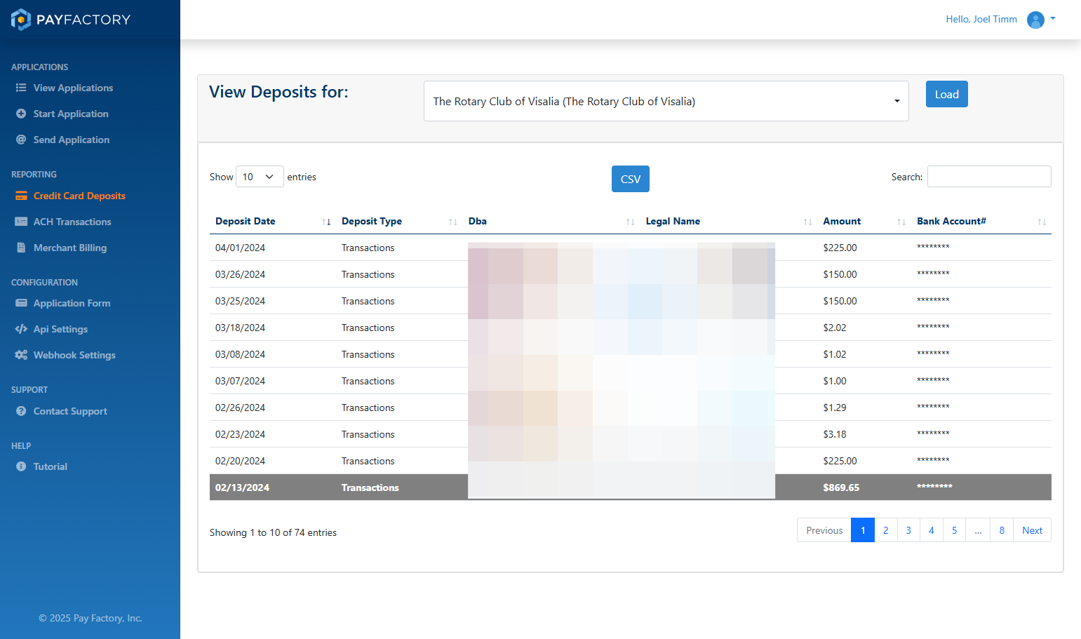Jump to page 8
Viewport: 1081px width, 639px height.
[x=1002, y=530]
